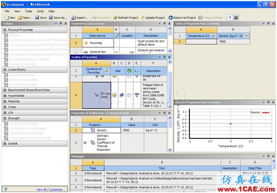This screenshot has width=277, height=193.
Task: Click the Structural Steel add-plus icon
Action: point(114,95)
